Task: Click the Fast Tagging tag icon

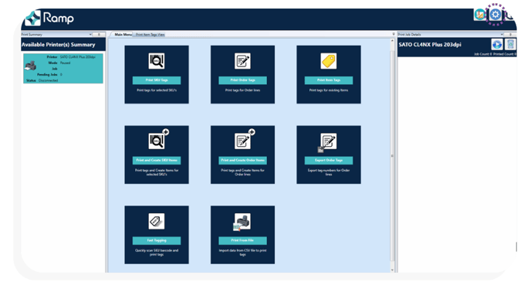Action: [x=157, y=221]
